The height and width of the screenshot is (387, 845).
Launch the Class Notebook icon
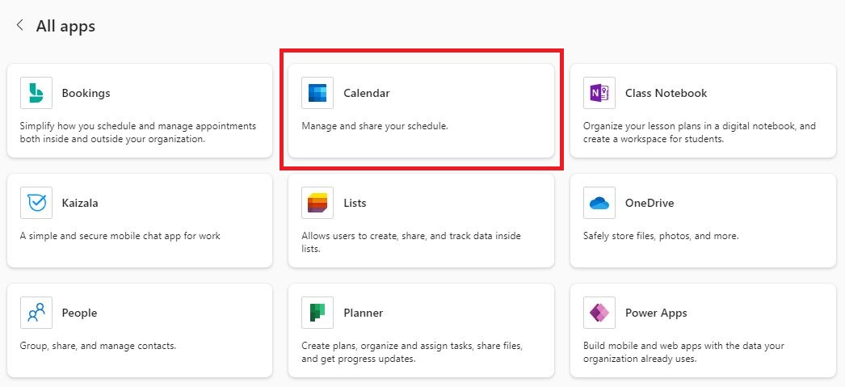click(x=599, y=93)
